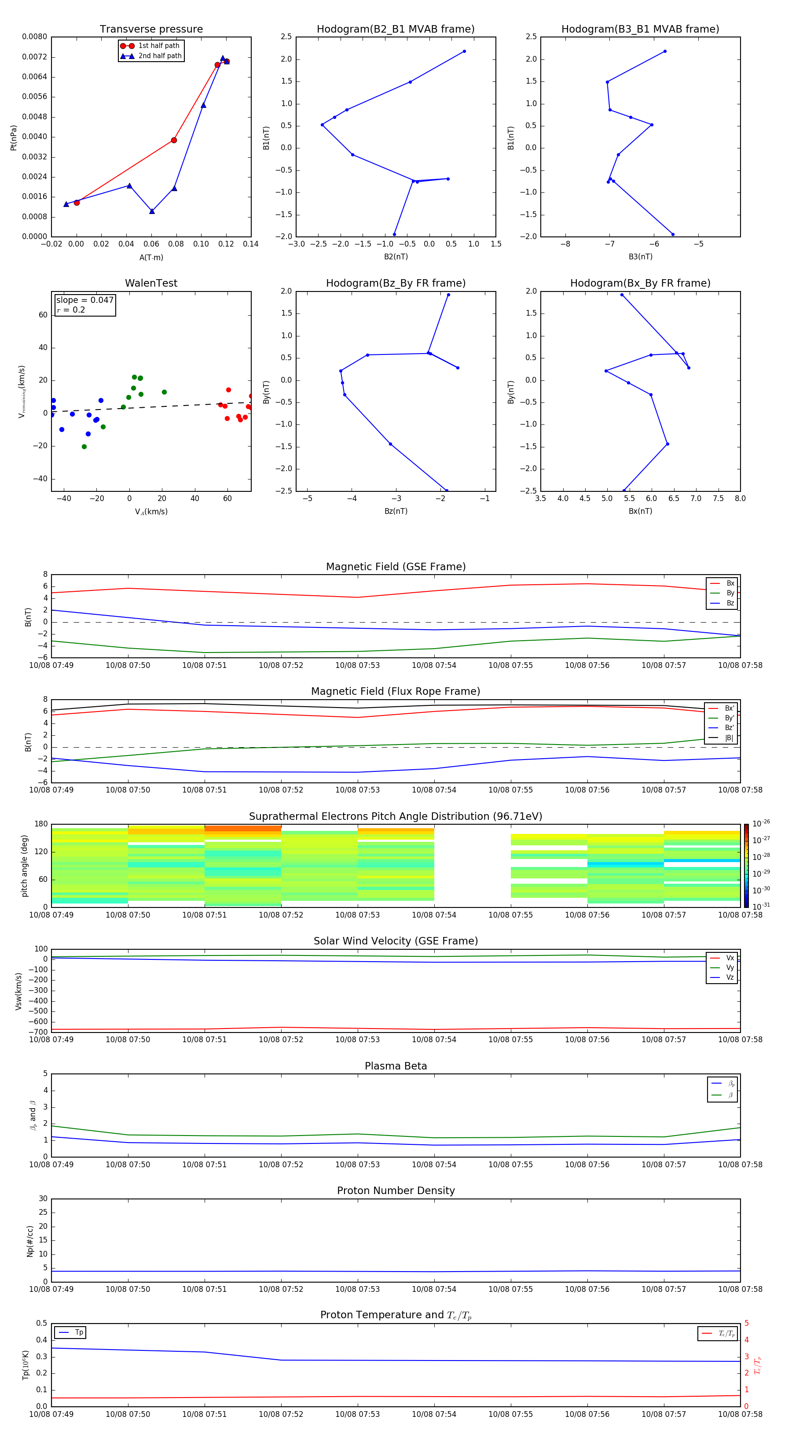Click the B3(nT) x-axis label
792x1453 pixels.
pyautogui.click(x=640, y=257)
